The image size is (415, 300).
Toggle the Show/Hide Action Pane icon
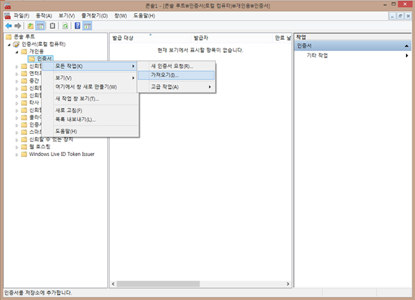pyautogui.click(x=87, y=26)
